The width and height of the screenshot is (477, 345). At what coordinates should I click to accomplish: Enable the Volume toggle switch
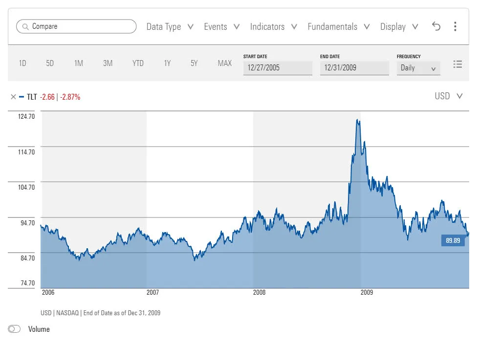tap(14, 329)
